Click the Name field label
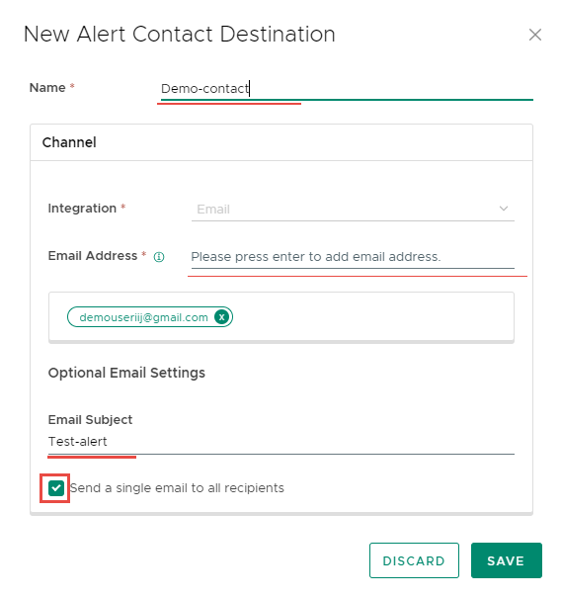Screen dimensions: 561x598 point(47,88)
